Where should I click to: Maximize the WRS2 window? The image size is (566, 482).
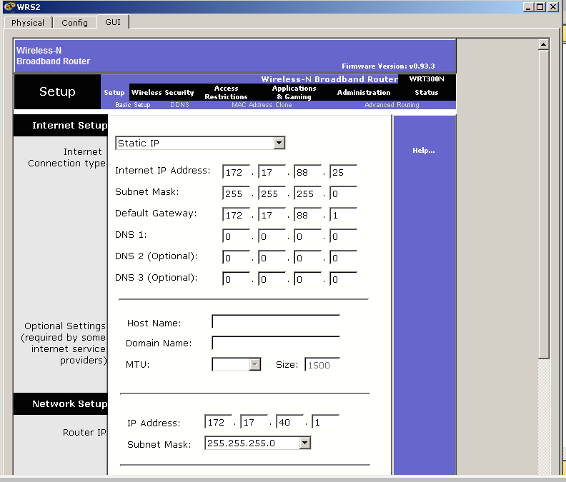(x=540, y=7)
